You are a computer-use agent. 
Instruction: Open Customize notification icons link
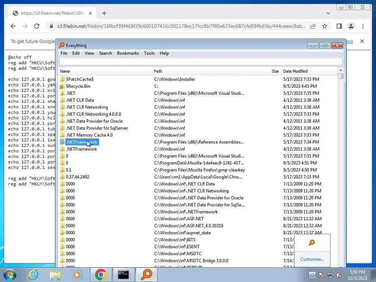pos(312,259)
